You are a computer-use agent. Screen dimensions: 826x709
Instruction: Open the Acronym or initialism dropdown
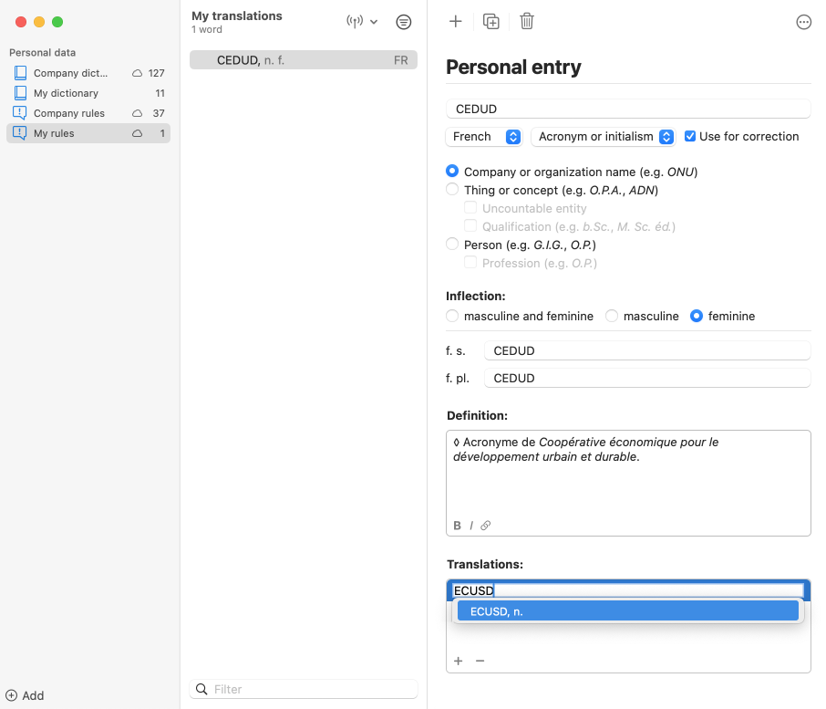tap(603, 136)
